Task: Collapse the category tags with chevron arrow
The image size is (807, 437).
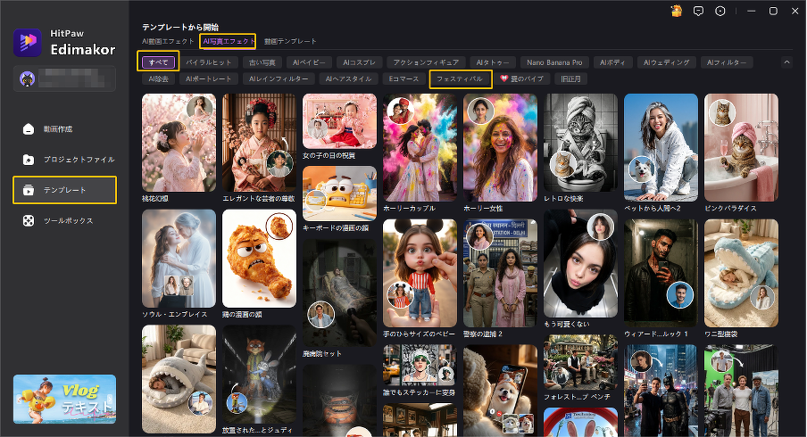Action: (x=786, y=62)
